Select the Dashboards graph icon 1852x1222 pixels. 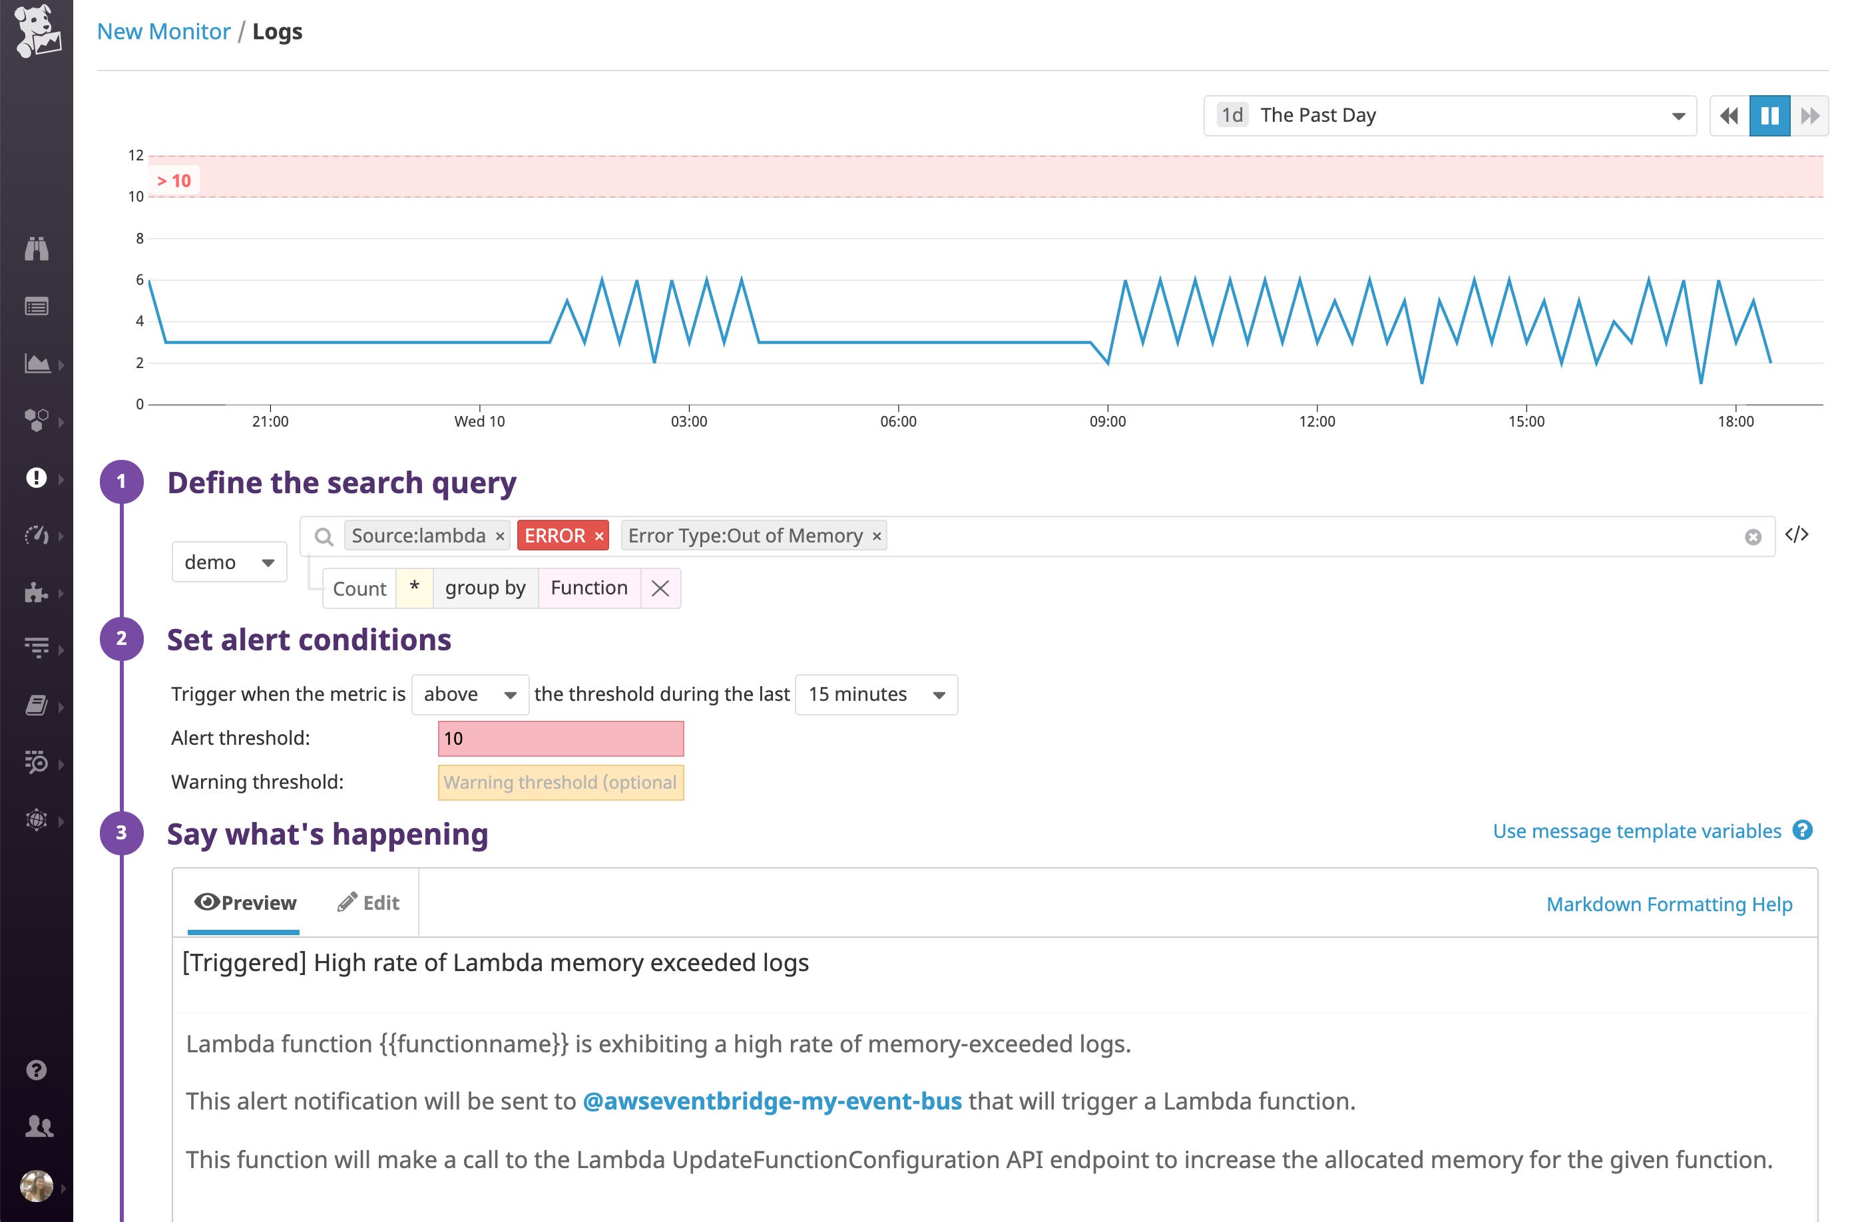point(37,363)
